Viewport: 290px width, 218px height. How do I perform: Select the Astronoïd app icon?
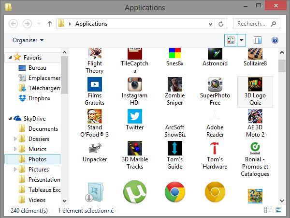[x=215, y=54]
